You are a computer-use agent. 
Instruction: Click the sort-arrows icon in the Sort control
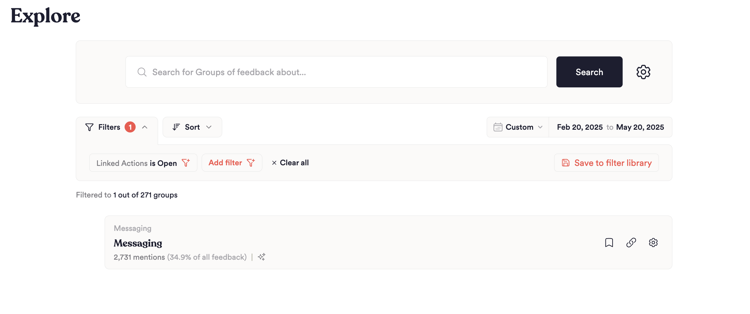(x=176, y=127)
